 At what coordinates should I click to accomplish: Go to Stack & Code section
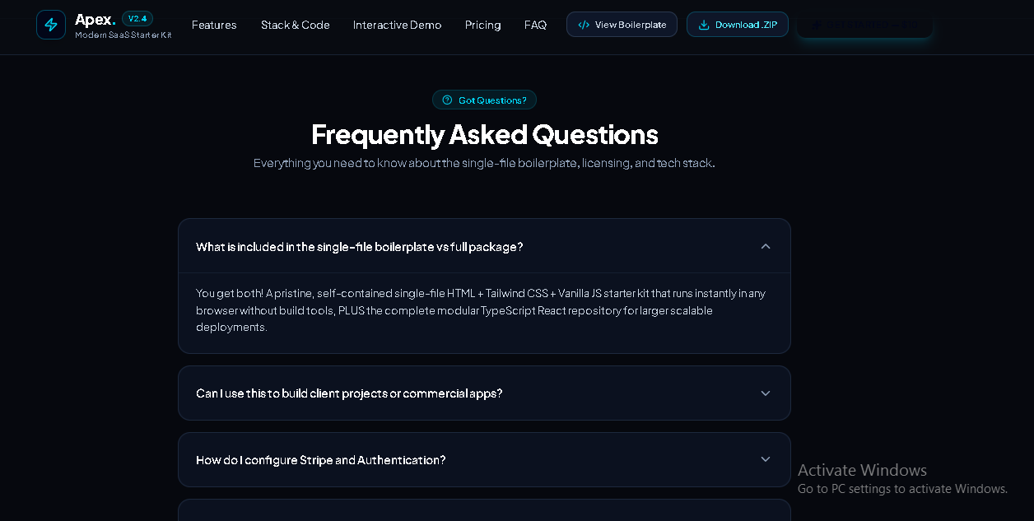coord(296,25)
